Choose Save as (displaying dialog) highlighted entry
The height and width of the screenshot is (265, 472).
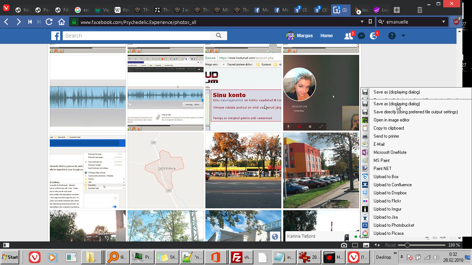[416, 104]
